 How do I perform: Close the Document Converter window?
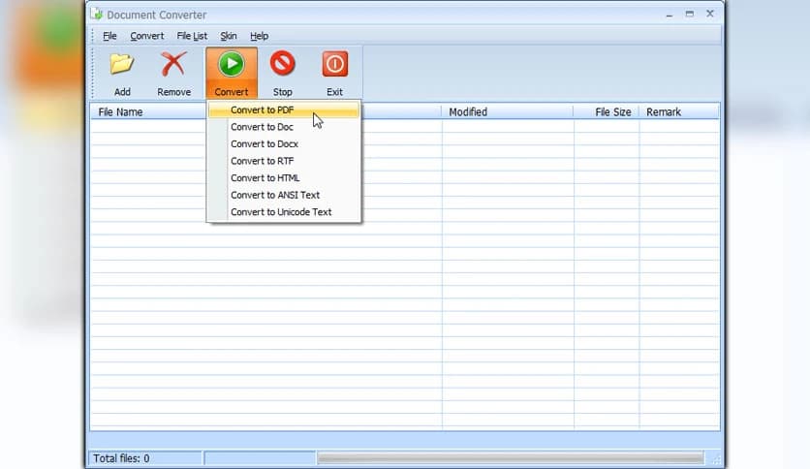pyautogui.click(x=710, y=14)
